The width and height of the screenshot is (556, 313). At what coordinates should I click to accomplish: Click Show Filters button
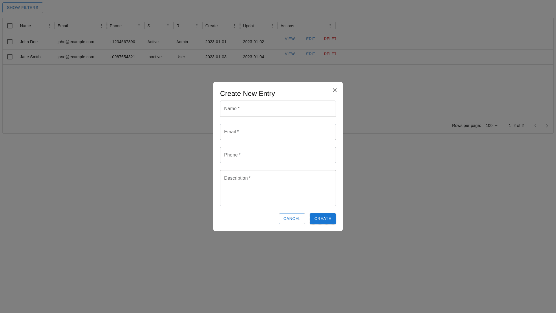[x=23, y=8]
